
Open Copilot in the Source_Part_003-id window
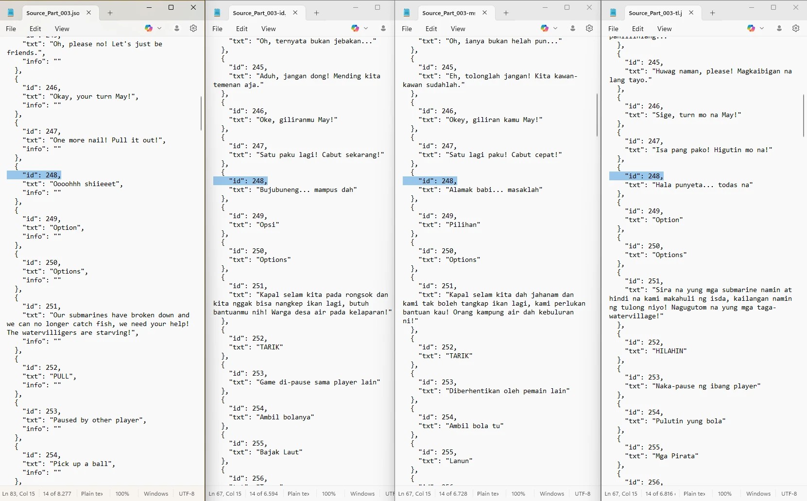pos(355,29)
